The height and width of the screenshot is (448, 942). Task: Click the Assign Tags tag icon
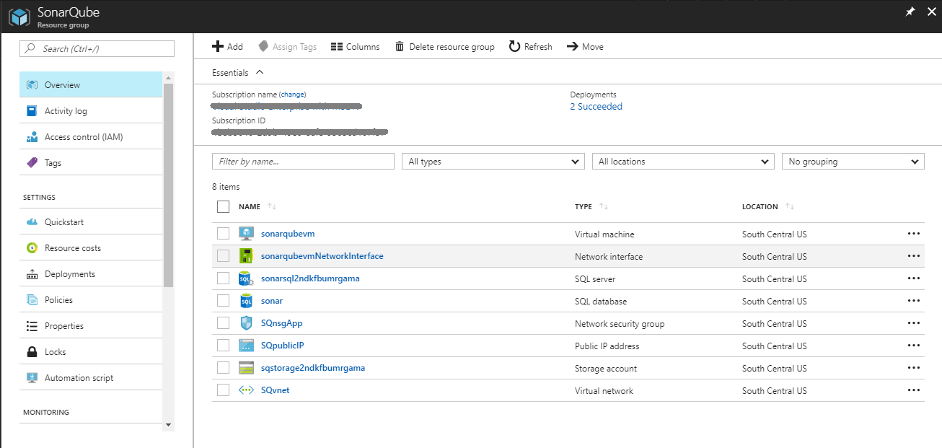263,46
